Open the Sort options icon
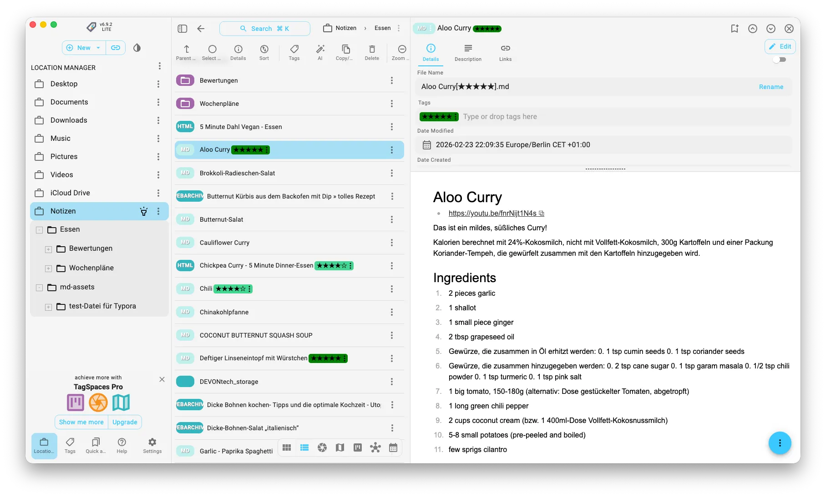 coord(264,49)
